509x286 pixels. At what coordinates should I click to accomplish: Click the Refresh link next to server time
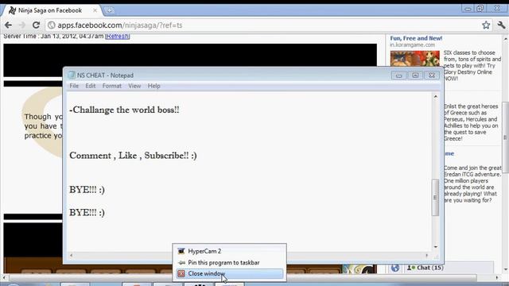118,36
